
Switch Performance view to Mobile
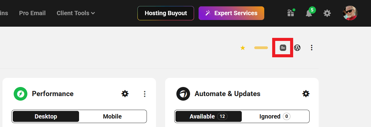112,116
